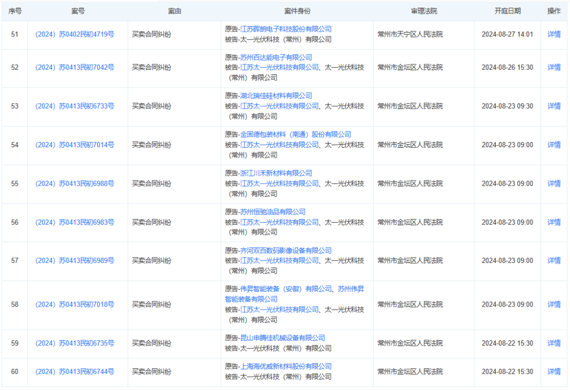Open case link (2024)苏0402民初4719号

pos(74,34)
